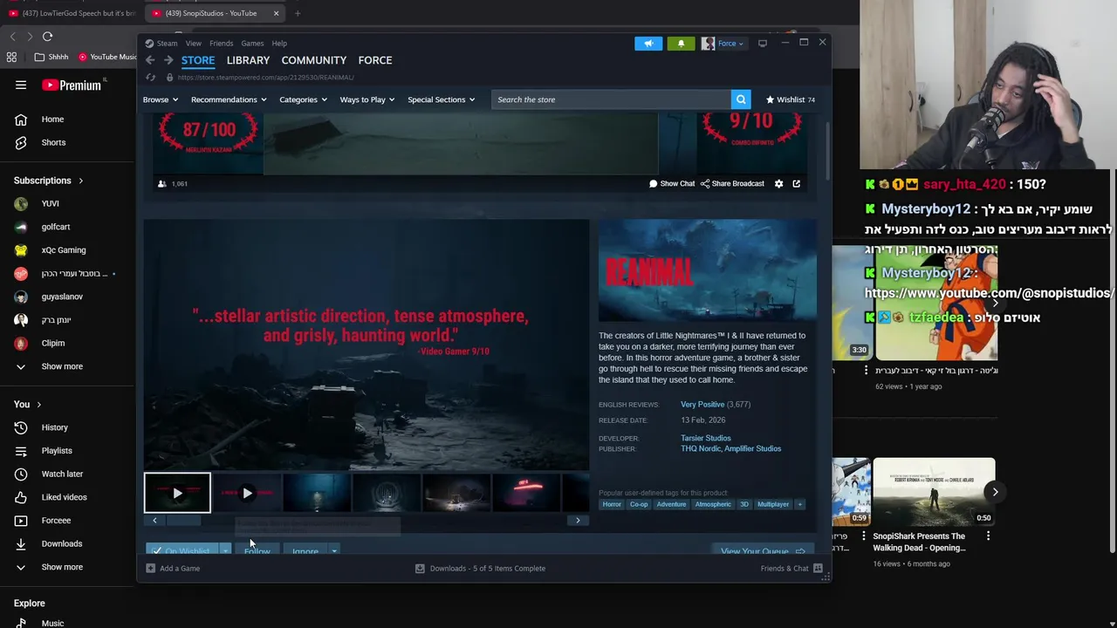1117x628 pixels.
Task: Open Wishlist with 74 items
Action: pos(790,99)
